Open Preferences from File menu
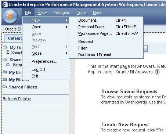This screenshot has width=166, height=134. coord(46,61)
